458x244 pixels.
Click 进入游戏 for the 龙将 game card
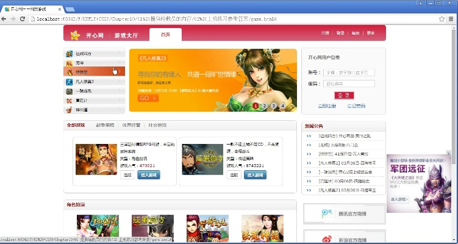(x=149, y=174)
